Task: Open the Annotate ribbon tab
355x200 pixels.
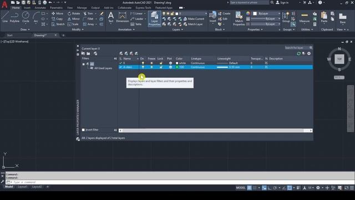Action: click(40, 8)
